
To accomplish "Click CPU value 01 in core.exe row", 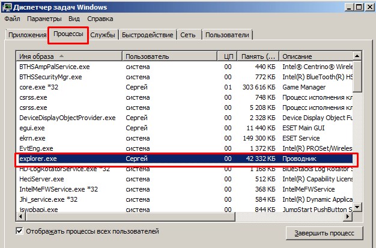I will (228, 87).
